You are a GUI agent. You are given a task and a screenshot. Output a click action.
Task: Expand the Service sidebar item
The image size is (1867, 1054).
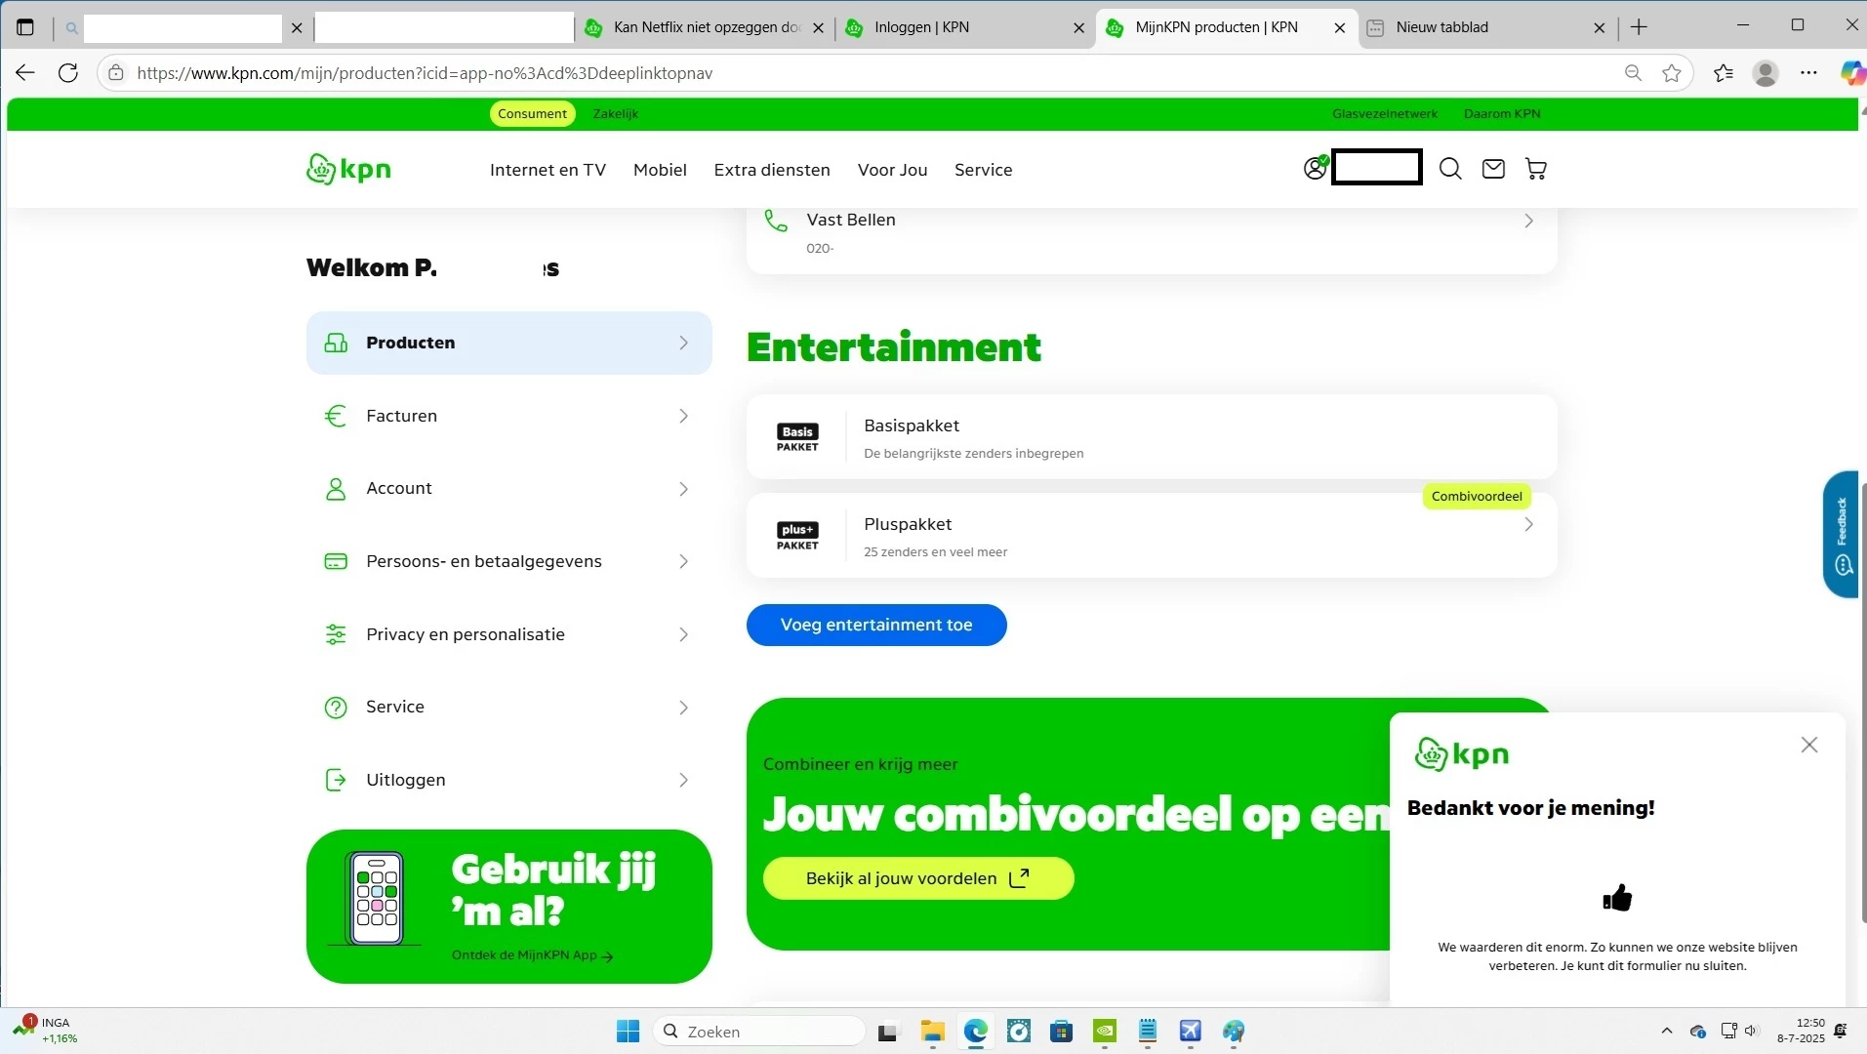(x=684, y=708)
